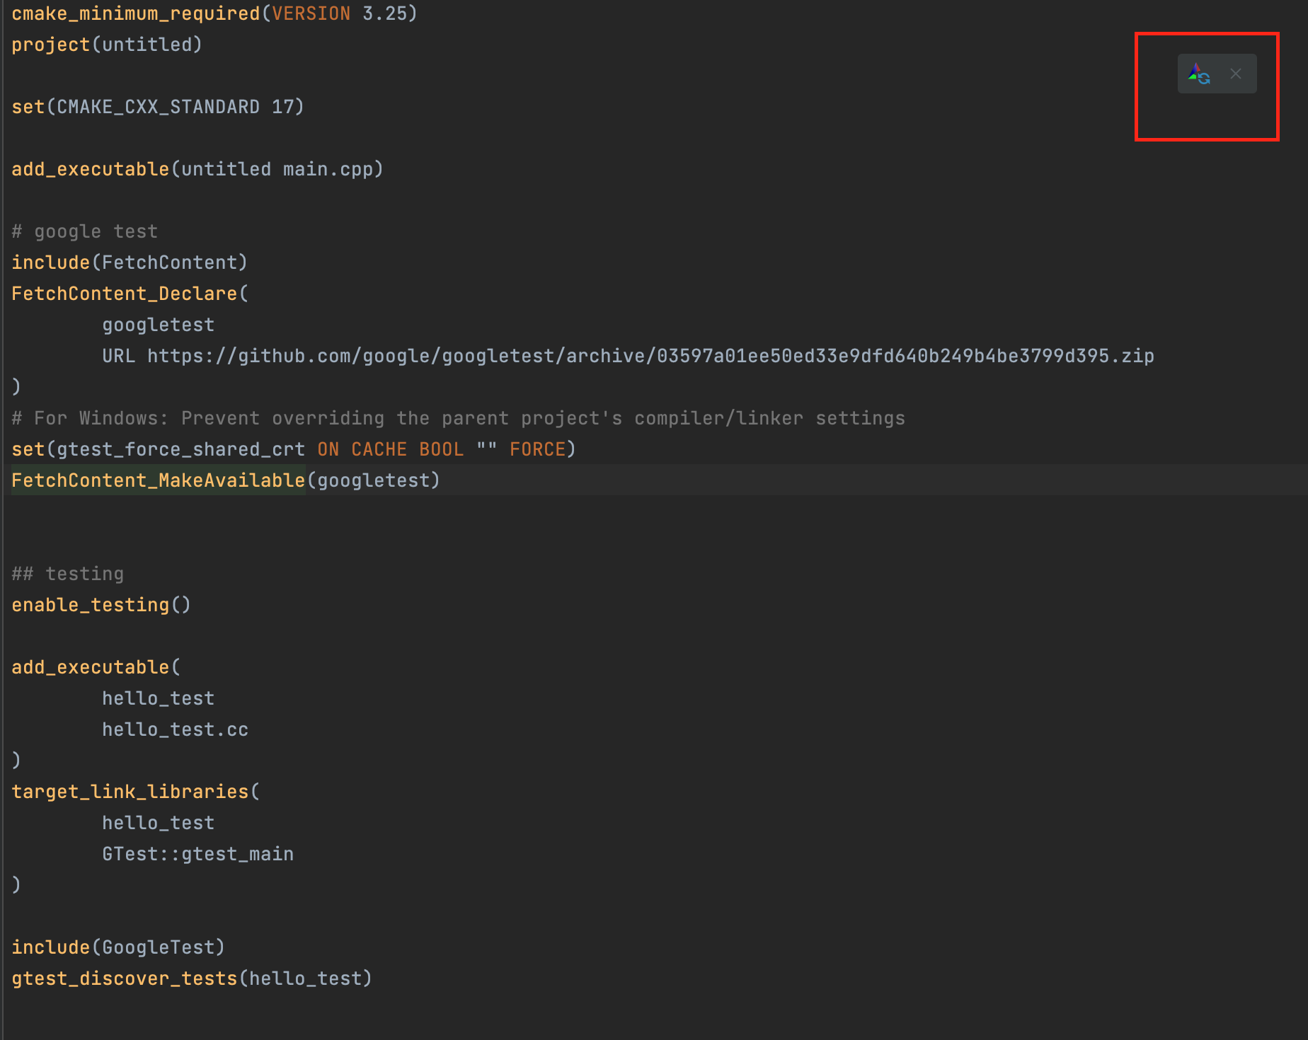Click the Reload CMake changes icon
The width and height of the screenshot is (1308, 1040).
pos(1199,74)
